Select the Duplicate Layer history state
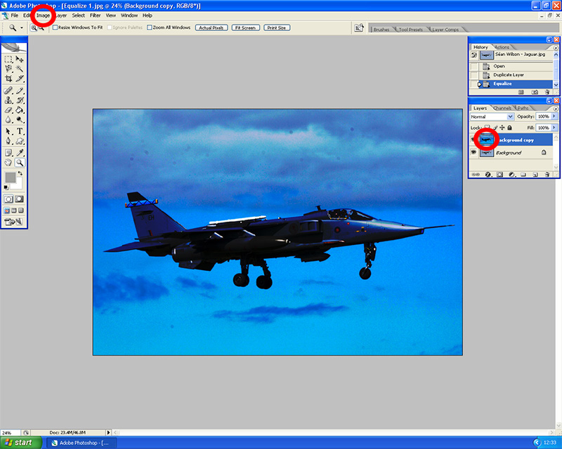This screenshot has width=562, height=449. coord(511,75)
